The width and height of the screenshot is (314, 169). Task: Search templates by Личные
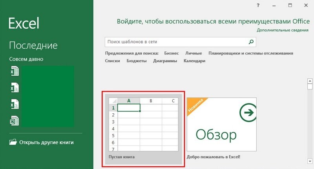(194, 53)
